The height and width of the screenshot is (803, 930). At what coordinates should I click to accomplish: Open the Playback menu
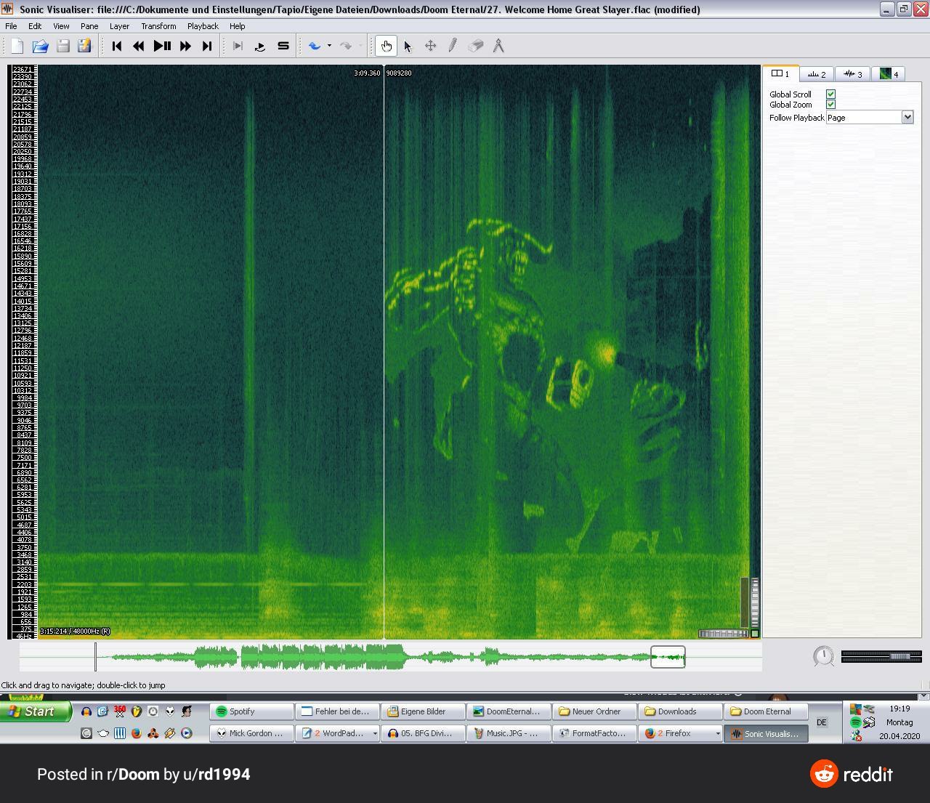coord(203,26)
